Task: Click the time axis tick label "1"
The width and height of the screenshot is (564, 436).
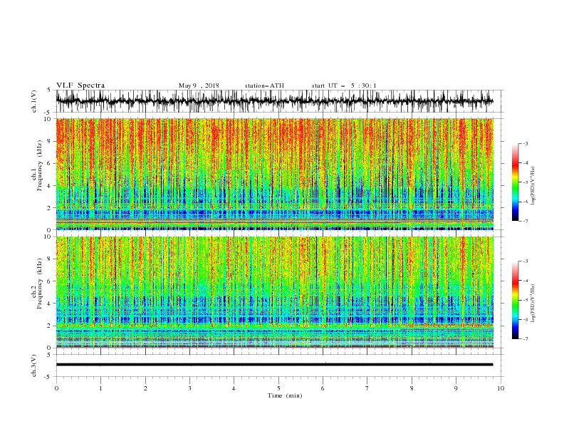Action: coord(100,388)
